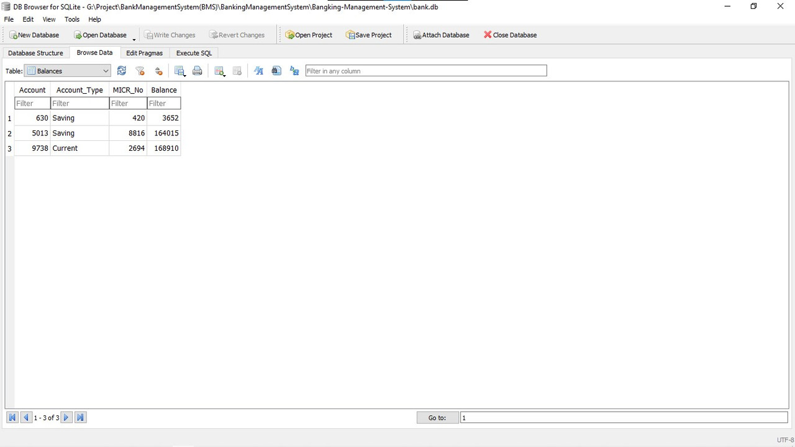Refresh the table data with the refresh icon
The image size is (795, 447).
122,71
